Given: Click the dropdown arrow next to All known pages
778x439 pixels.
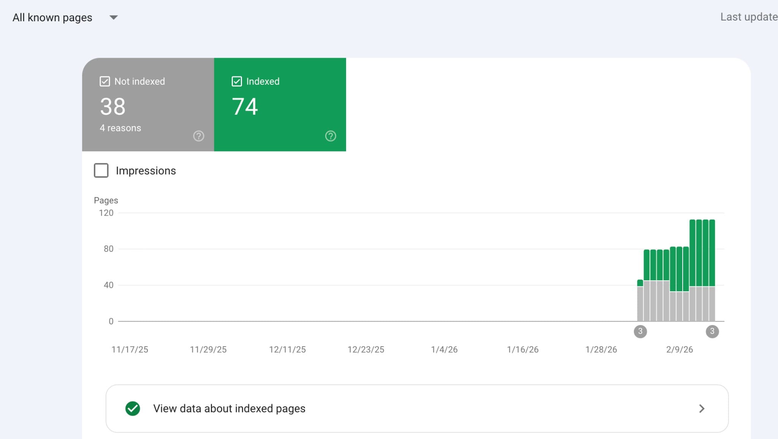Looking at the screenshot, I should click(x=113, y=17).
